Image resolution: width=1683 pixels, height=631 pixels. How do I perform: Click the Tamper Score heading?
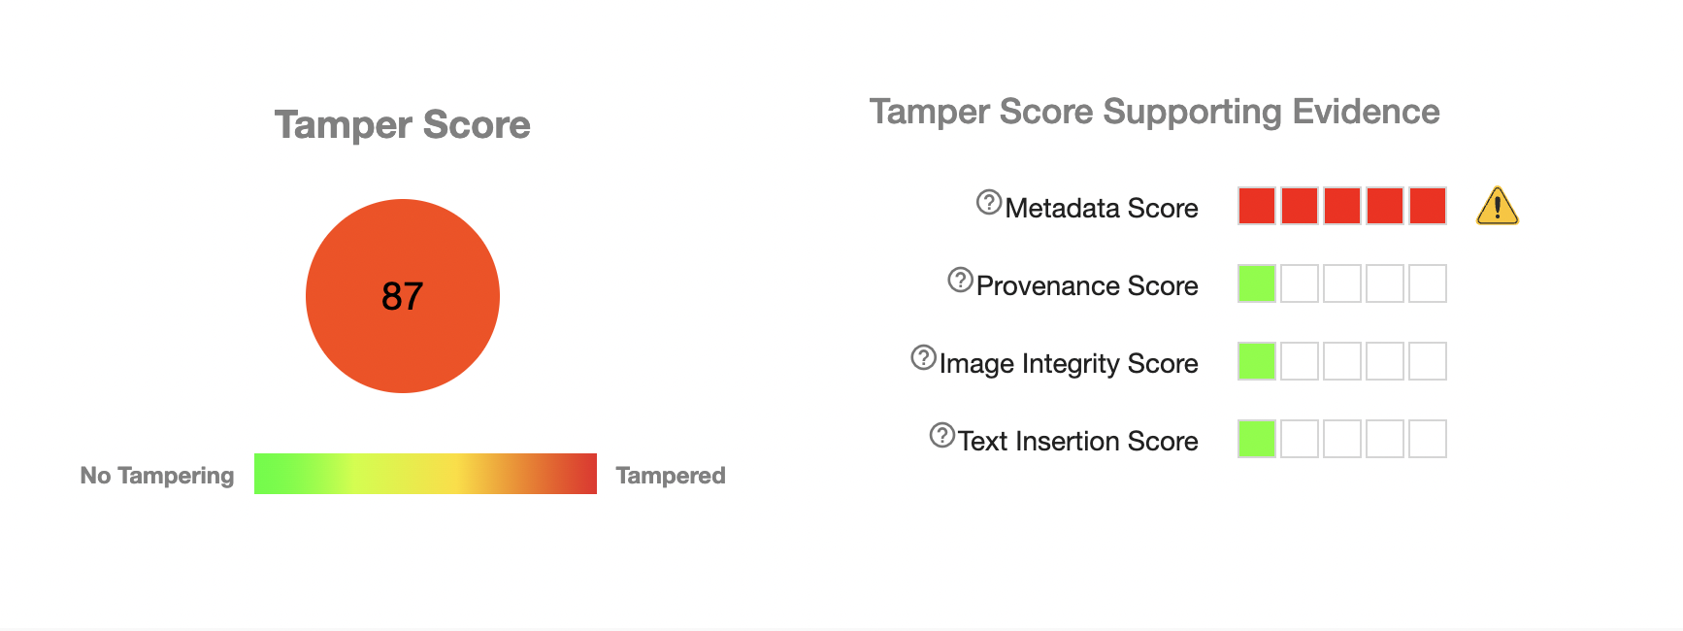point(403,125)
